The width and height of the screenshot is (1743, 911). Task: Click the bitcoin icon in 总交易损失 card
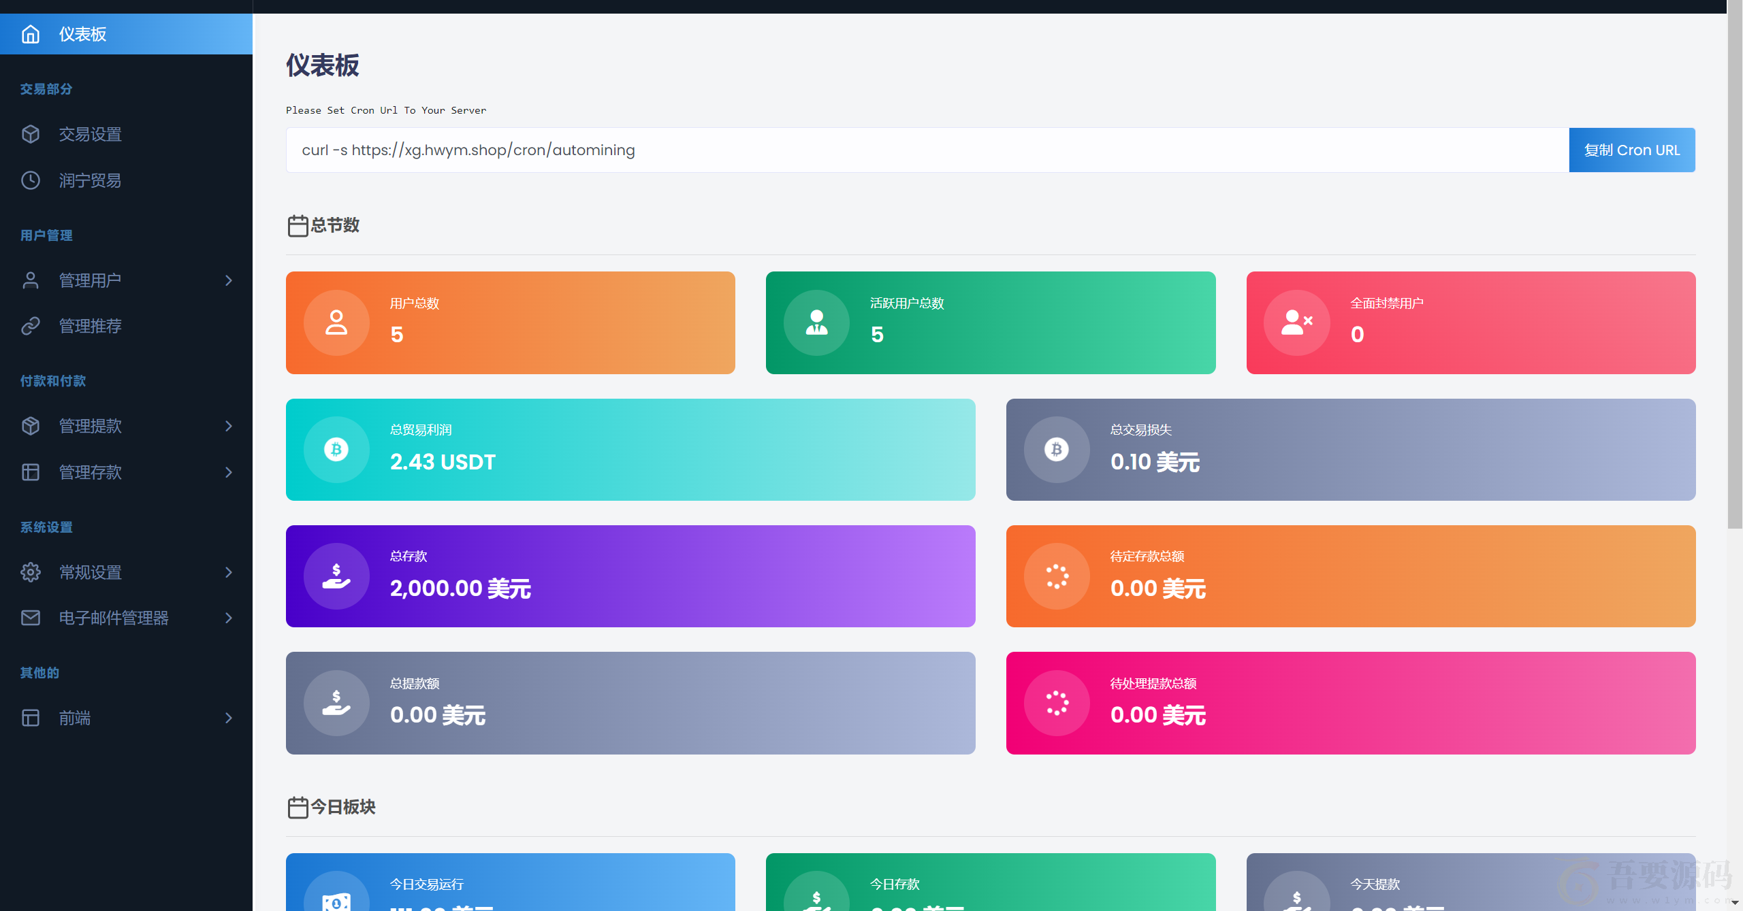tap(1057, 450)
